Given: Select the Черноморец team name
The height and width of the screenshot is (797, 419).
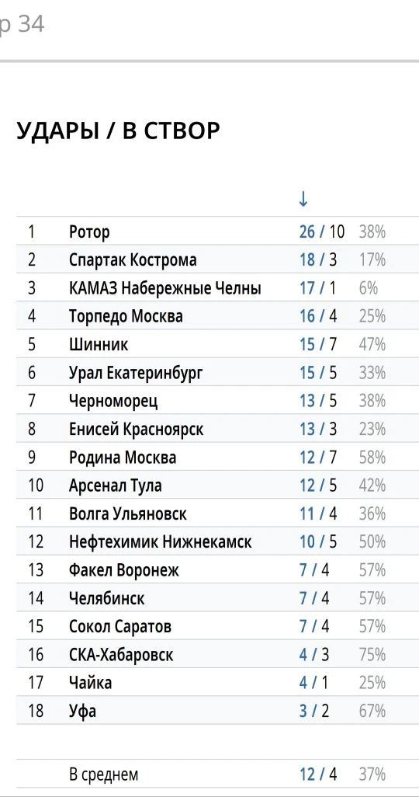Looking at the screenshot, I should tap(113, 401).
